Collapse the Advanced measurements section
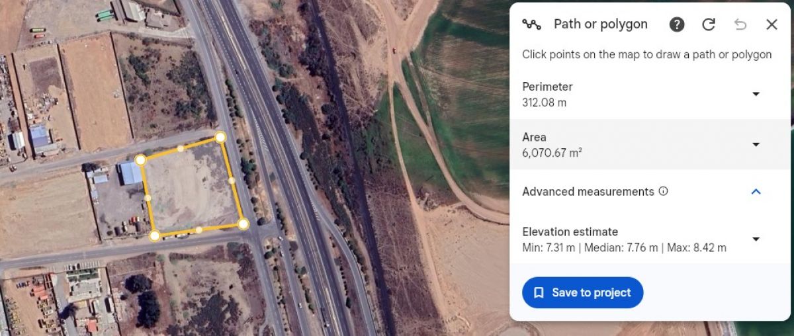 pos(756,192)
